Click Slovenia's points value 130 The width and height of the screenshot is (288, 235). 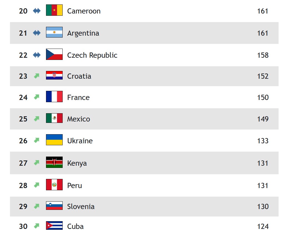[262, 207]
